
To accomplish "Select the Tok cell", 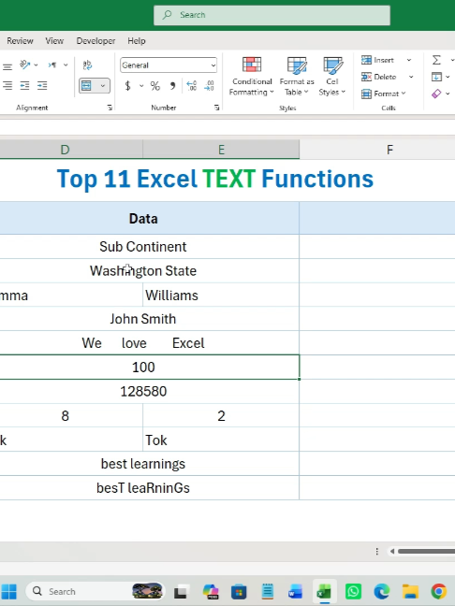I will pyautogui.click(x=221, y=440).
